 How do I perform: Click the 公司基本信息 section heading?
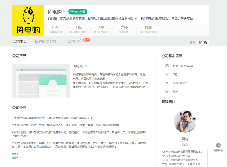(x=172, y=56)
